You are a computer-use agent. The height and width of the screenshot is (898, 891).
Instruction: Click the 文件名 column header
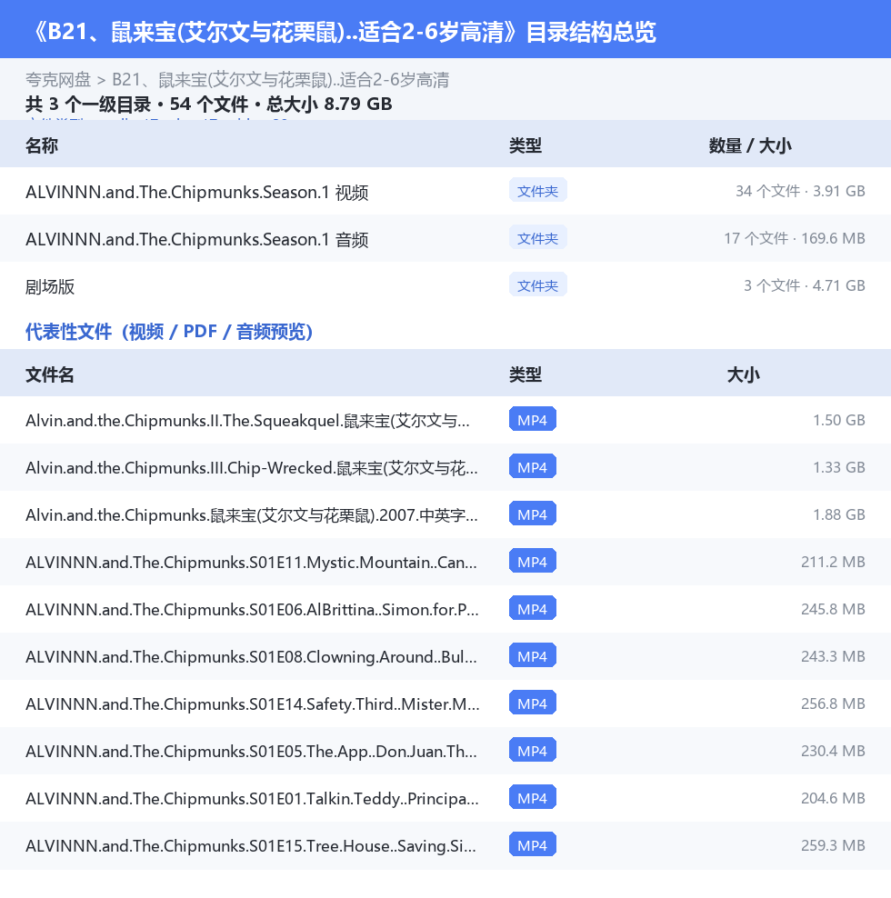tap(50, 374)
